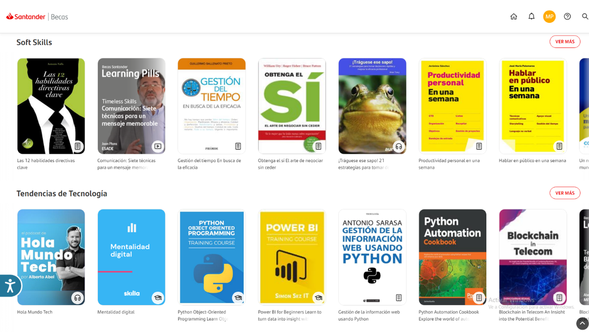Click the search magnifier icon
Screen dimensions: 589x334
(x=585, y=16)
